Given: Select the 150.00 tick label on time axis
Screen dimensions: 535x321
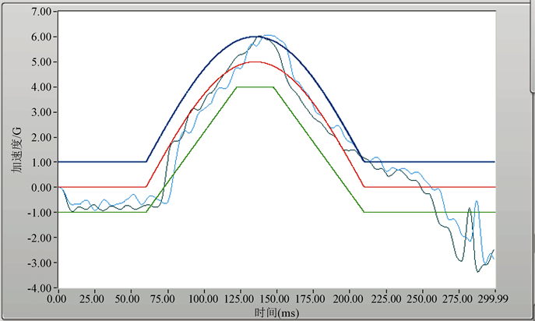Looking at the screenshot, I should [276, 298].
